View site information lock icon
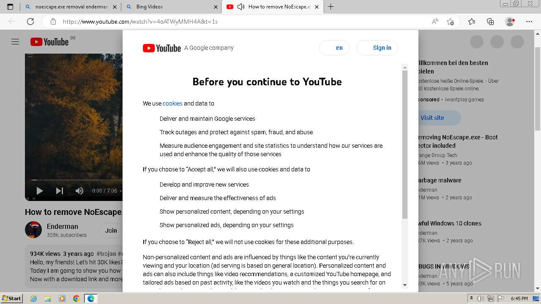Image resolution: width=541 pixels, height=304 pixels. [x=53, y=22]
